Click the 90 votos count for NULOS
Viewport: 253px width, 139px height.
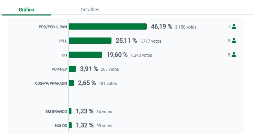click(x=104, y=126)
